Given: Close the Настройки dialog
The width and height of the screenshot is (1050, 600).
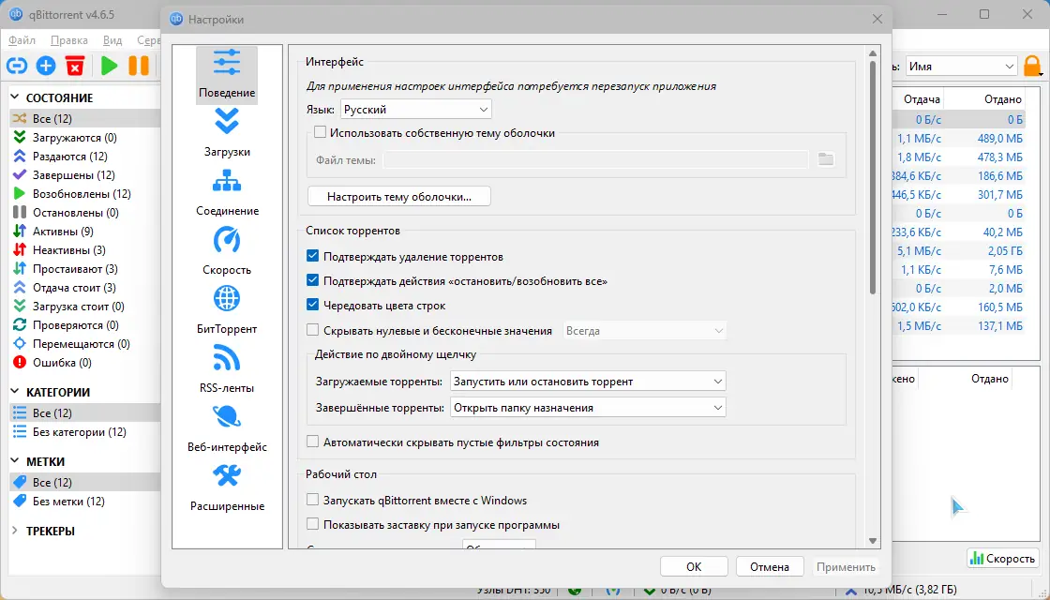Looking at the screenshot, I should [x=877, y=20].
